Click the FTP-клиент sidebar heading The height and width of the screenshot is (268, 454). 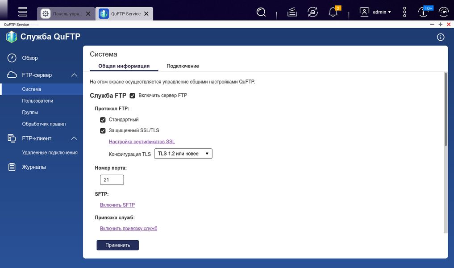click(37, 138)
